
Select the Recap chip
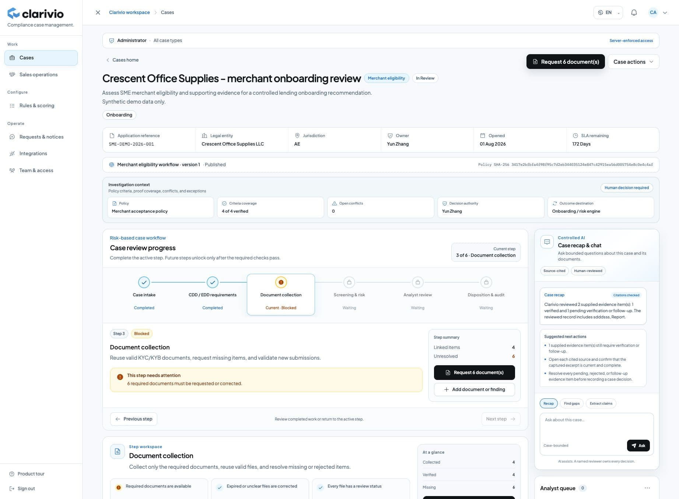pyautogui.click(x=549, y=404)
